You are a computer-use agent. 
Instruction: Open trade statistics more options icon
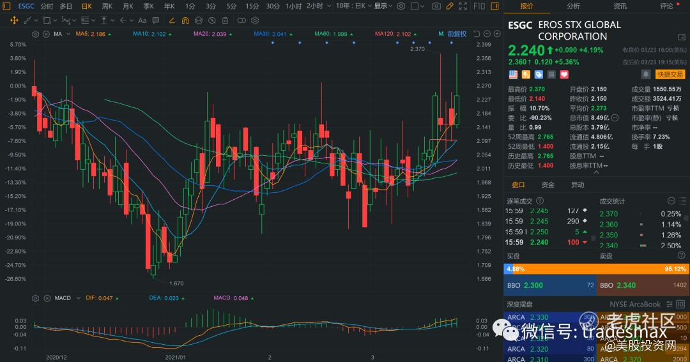pos(671,201)
